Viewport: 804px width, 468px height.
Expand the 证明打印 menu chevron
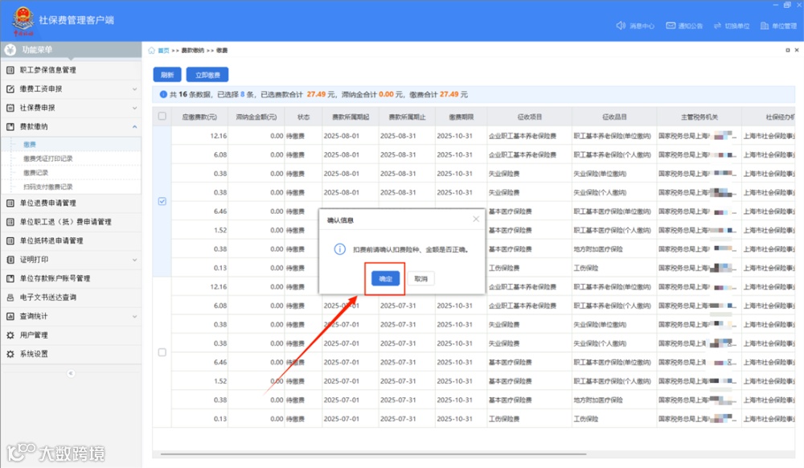[134, 260]
